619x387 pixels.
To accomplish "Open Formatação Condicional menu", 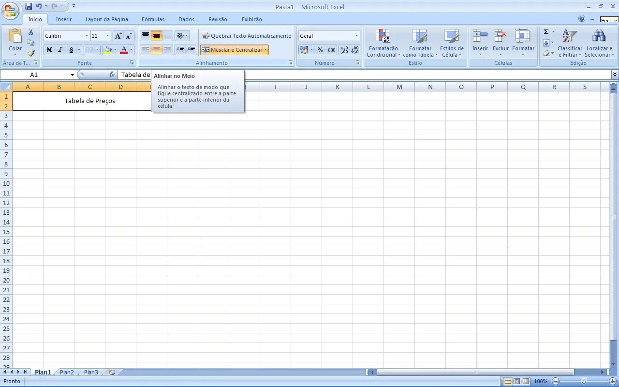I will click(383, 43).
